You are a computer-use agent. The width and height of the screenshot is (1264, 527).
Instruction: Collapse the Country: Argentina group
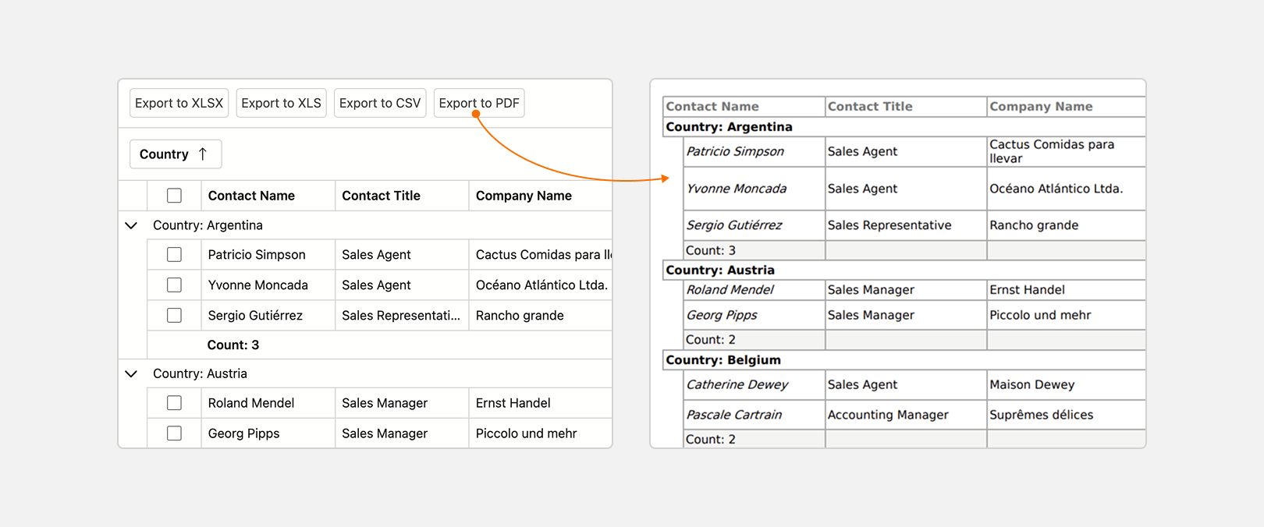click(x=131, y=225)
